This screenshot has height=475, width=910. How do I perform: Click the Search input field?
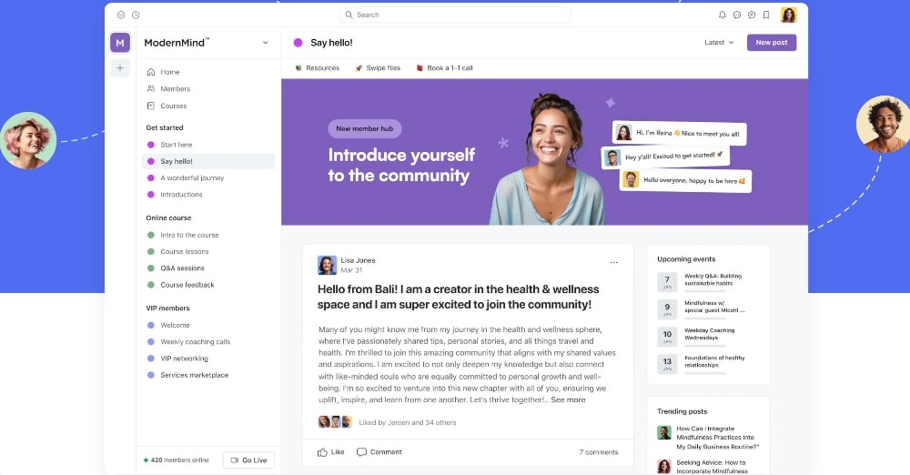(455, 15)
